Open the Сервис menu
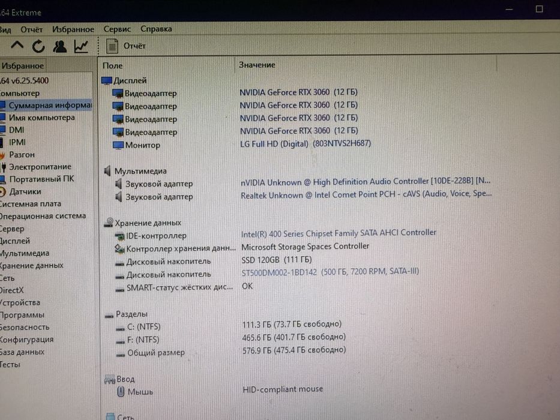This screenshot has height=420, width=560. [x=117, y=29]
